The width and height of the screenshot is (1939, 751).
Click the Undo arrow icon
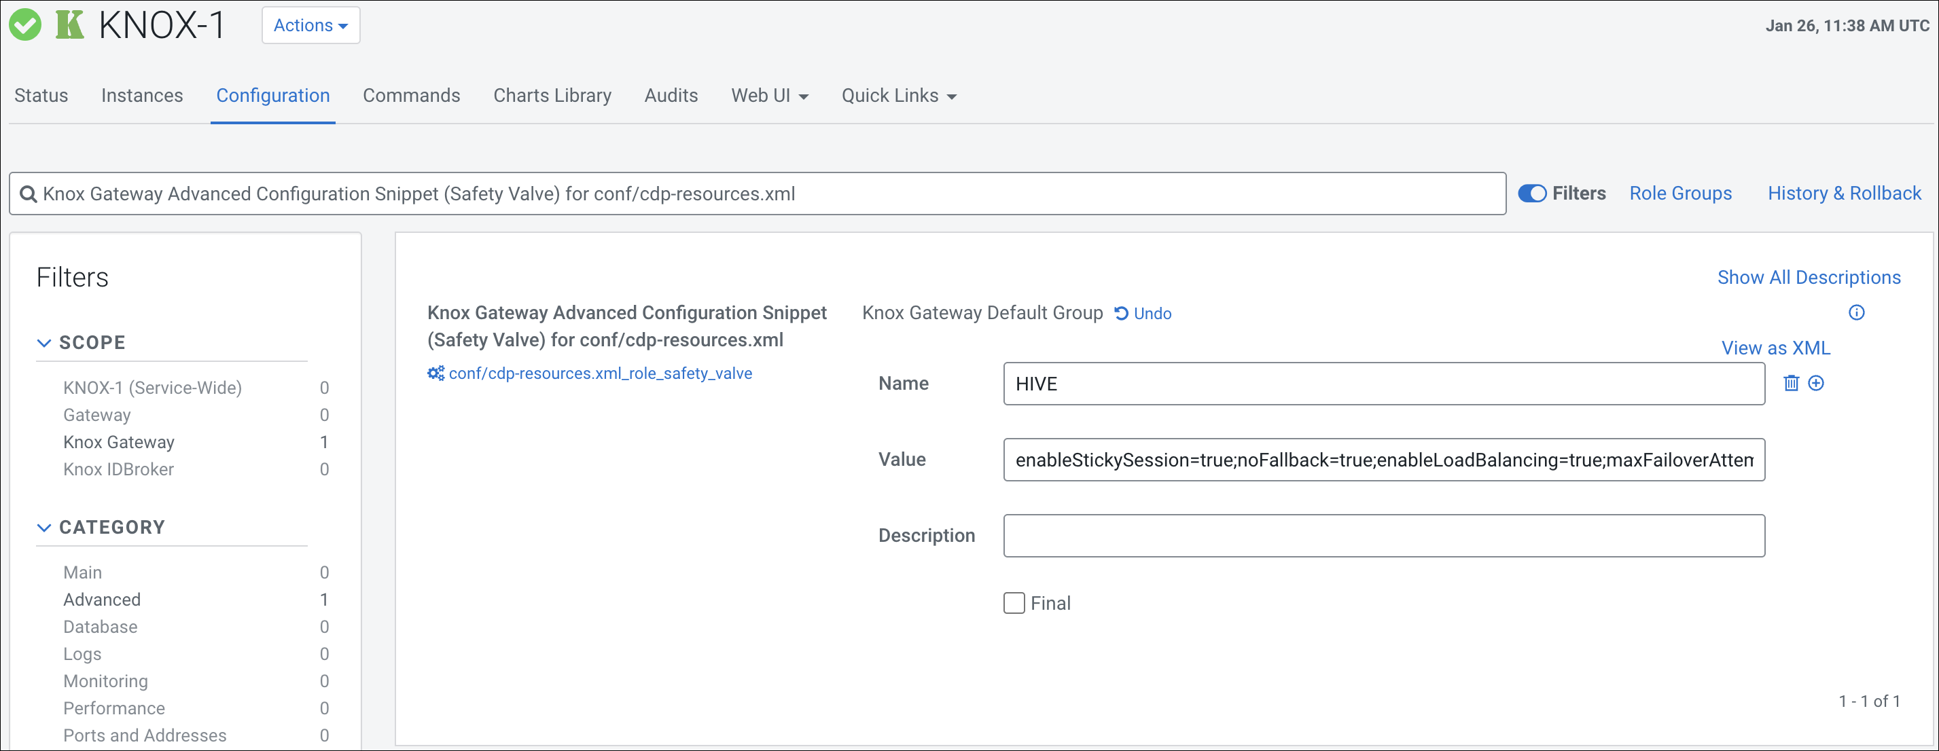click(1121, 313)
